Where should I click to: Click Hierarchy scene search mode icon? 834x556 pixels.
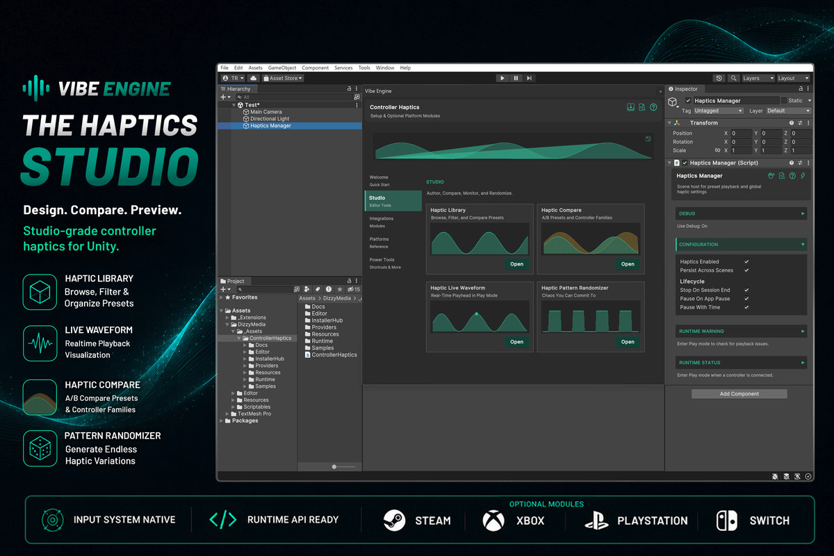(x=357, y=97)
